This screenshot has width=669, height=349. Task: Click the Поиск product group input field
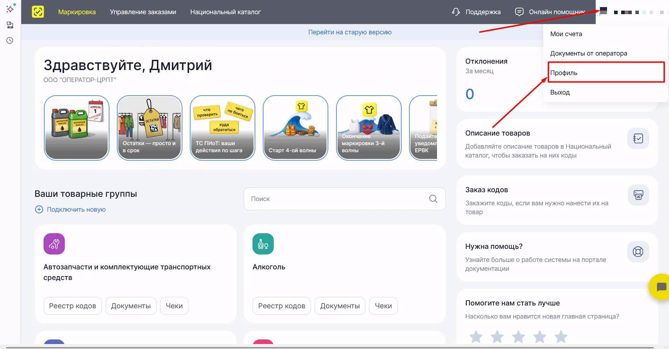point(336,199)
